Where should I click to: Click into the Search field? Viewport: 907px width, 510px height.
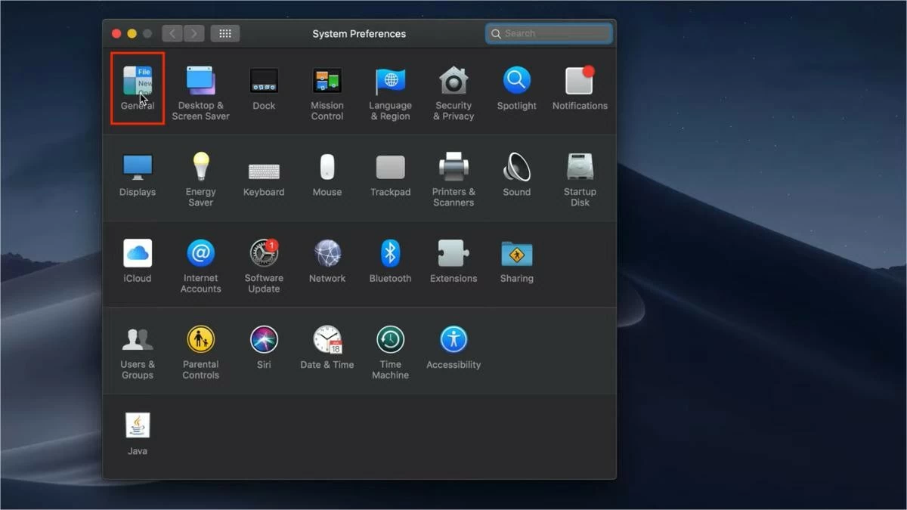click(x=556, y=33)
